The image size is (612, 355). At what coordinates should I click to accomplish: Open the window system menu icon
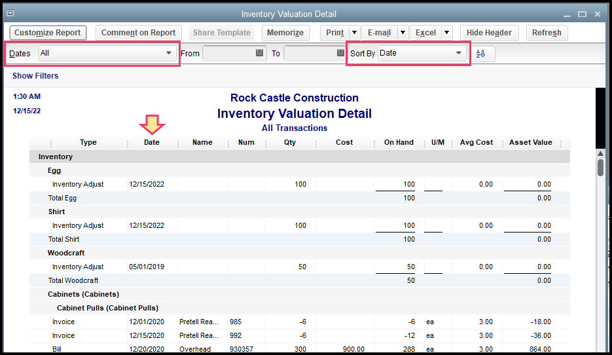click(x=10, y=14)
